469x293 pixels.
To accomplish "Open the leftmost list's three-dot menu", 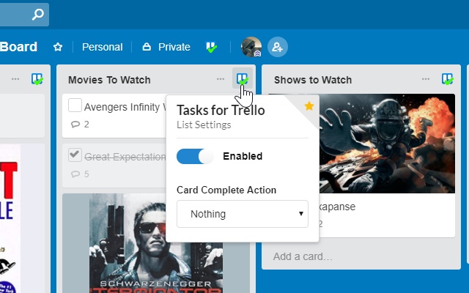I will [x=15, y=79].
